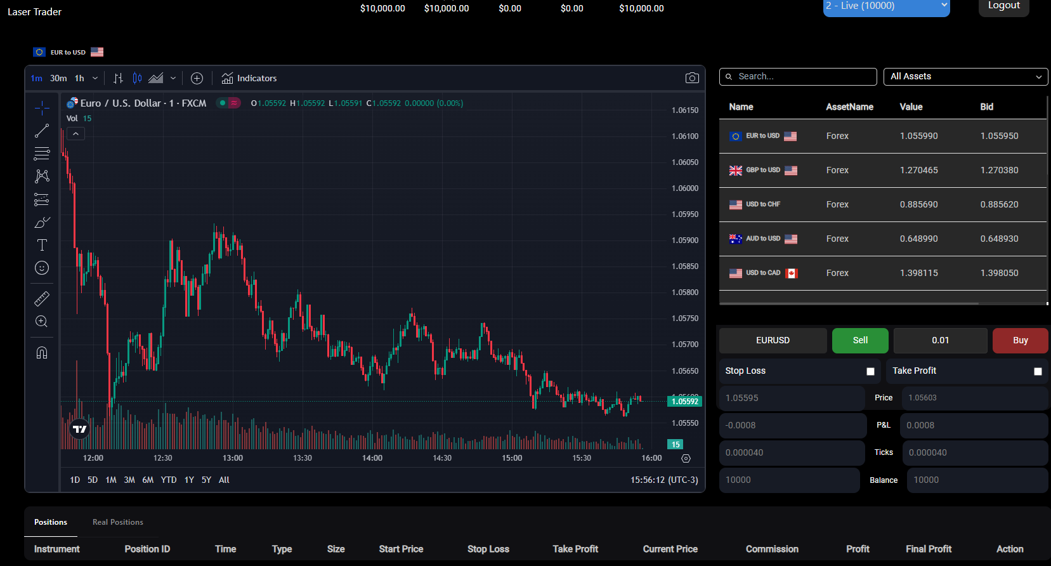Click the UK flag in GBP to USD row
1051x566 pixels.
[735, 170]
